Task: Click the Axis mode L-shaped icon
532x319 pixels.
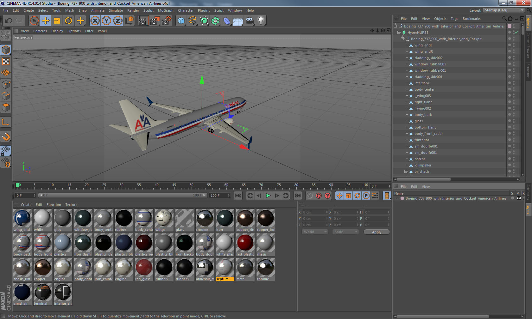Action: point(6,122)
